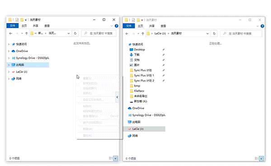Click the forward arrow in right window
The width and height of the screenshot is (271, 166).
click(133, 33)
